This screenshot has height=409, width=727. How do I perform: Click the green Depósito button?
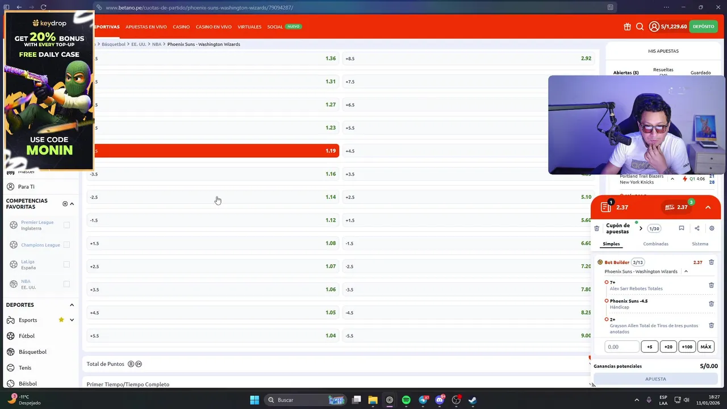(703, 27)
